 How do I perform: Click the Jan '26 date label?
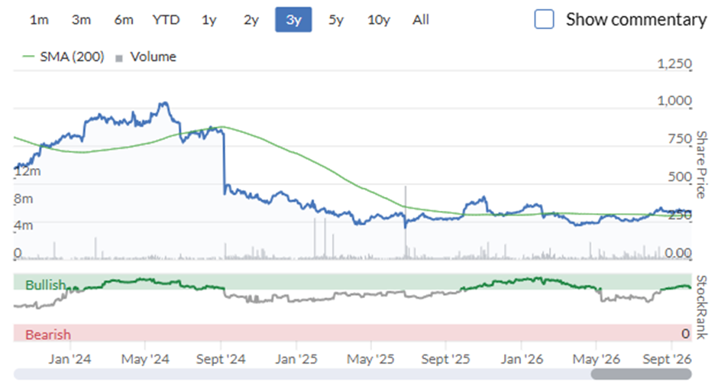[522, 358]
